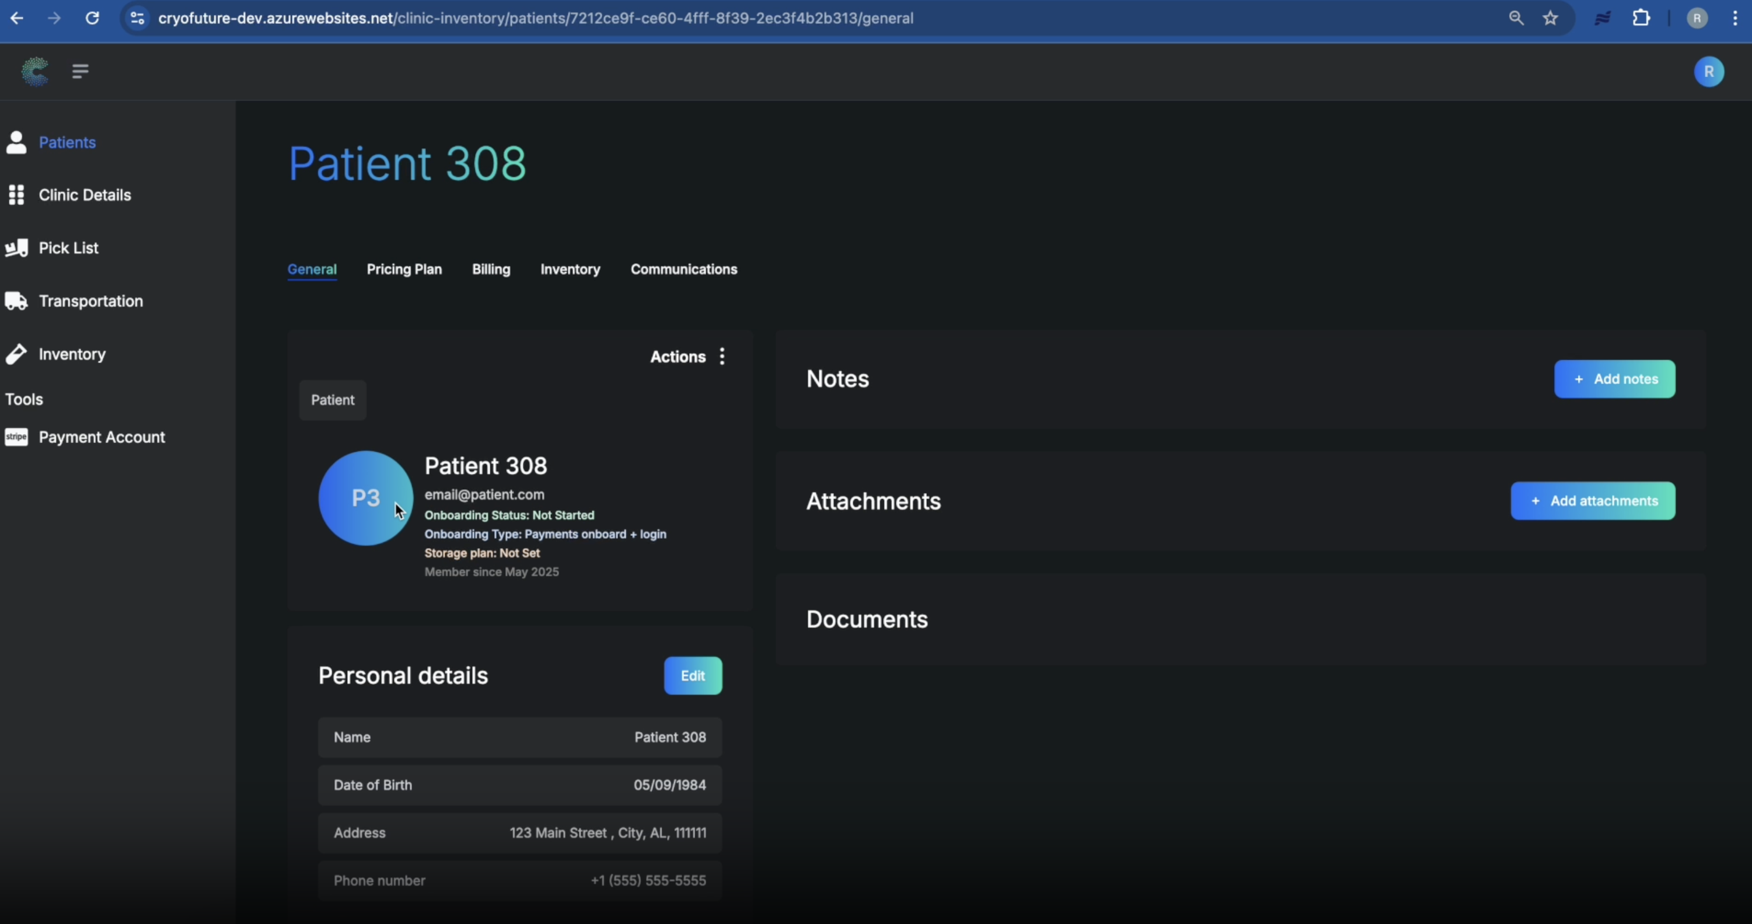Switch to the Communications tab

684,270
